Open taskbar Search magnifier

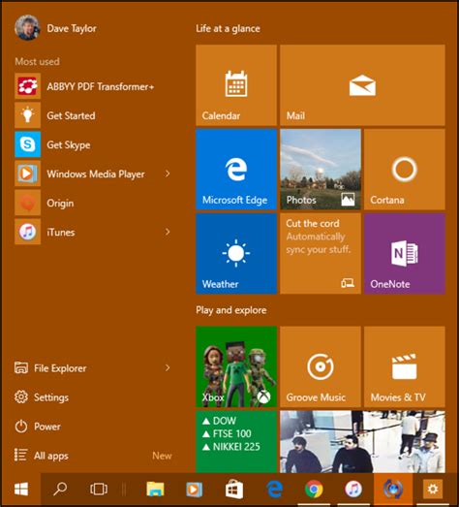pyautogui.click(x=60, y=490)
